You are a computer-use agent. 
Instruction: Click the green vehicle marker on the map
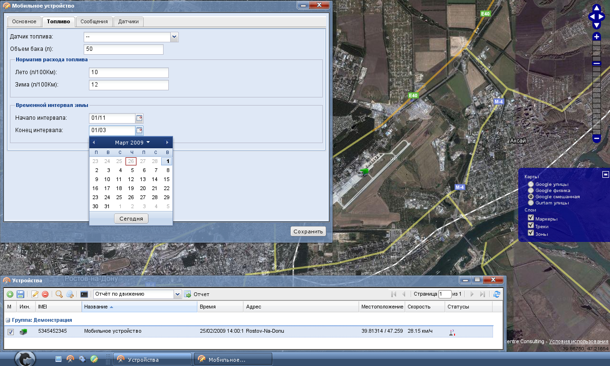pos(365,171)
